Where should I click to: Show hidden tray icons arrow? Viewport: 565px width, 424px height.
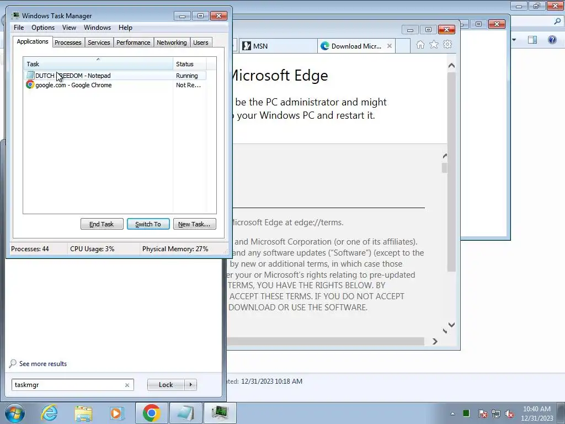coord(452,414)
